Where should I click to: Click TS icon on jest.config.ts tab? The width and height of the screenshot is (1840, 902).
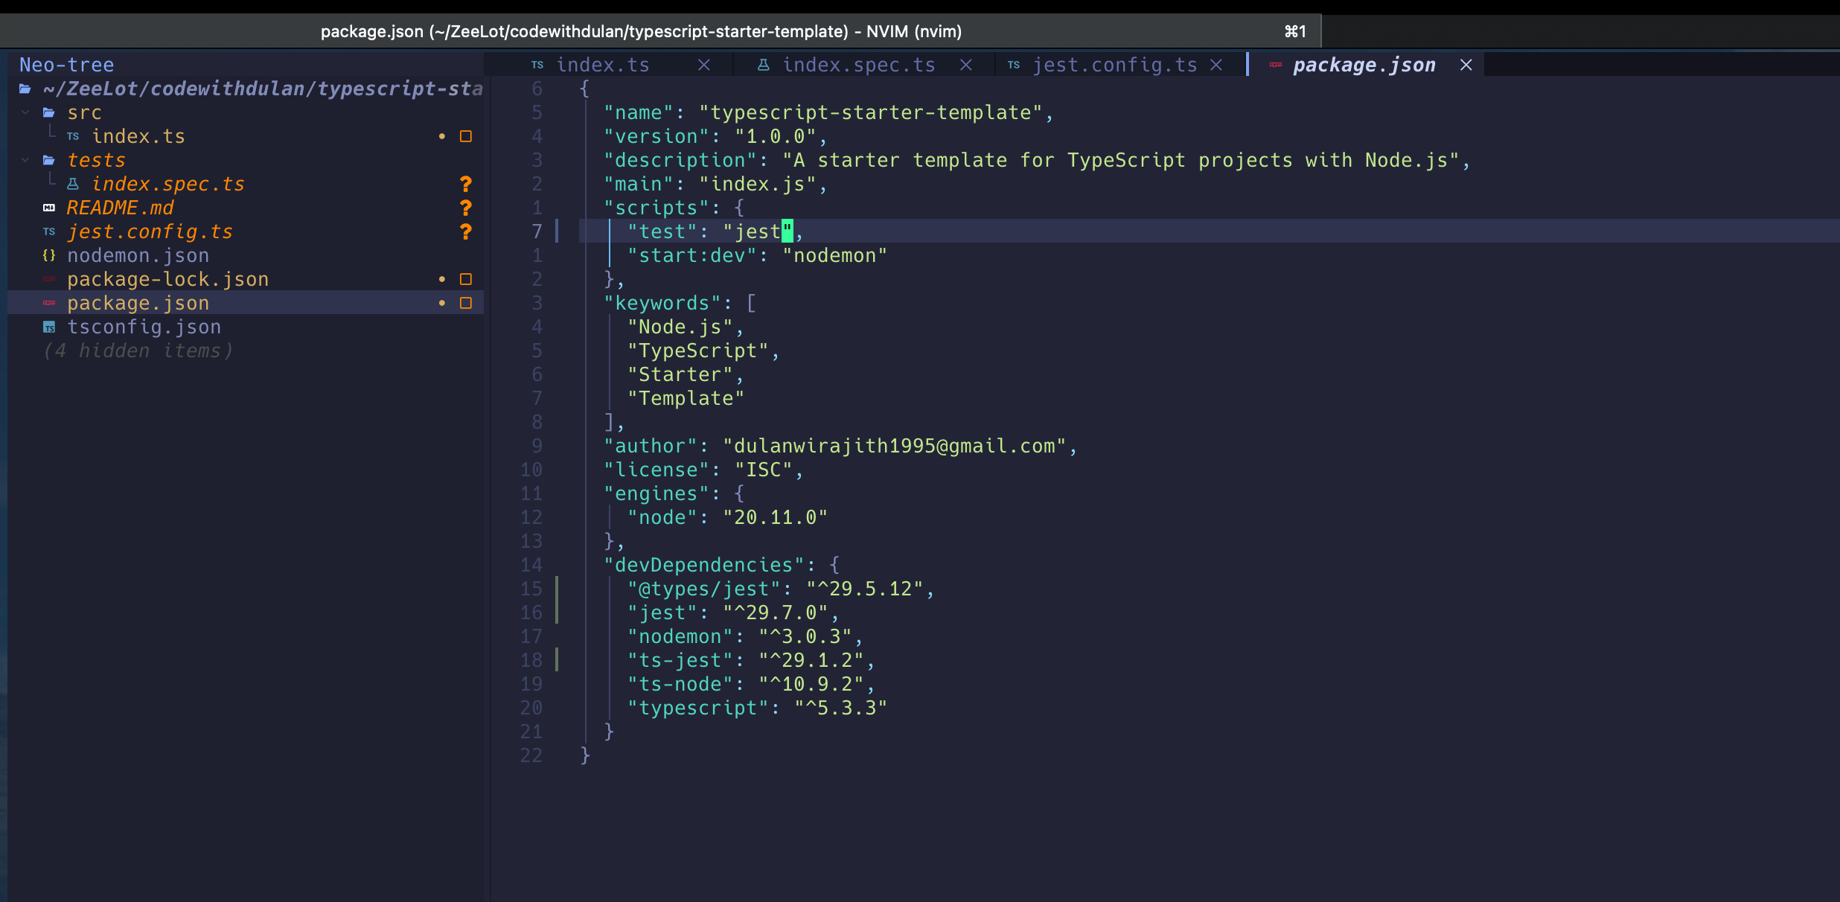tap(1014, 65)
